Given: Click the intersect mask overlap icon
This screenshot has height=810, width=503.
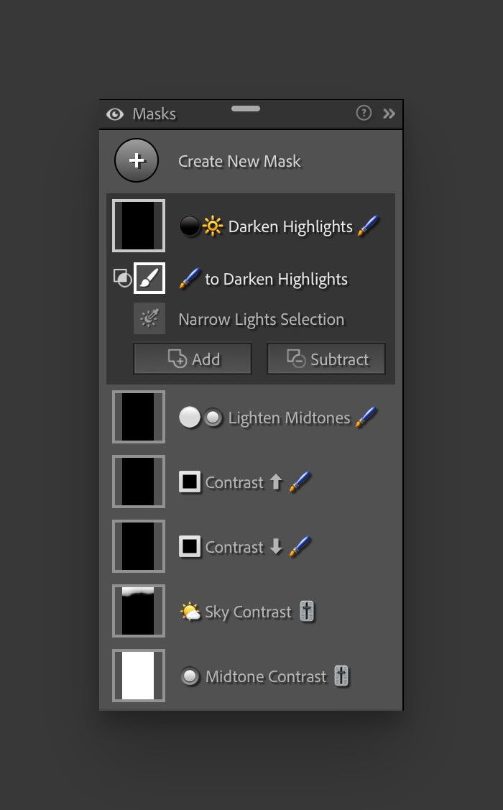Looking at the screenshot, I should click(122, 278).
